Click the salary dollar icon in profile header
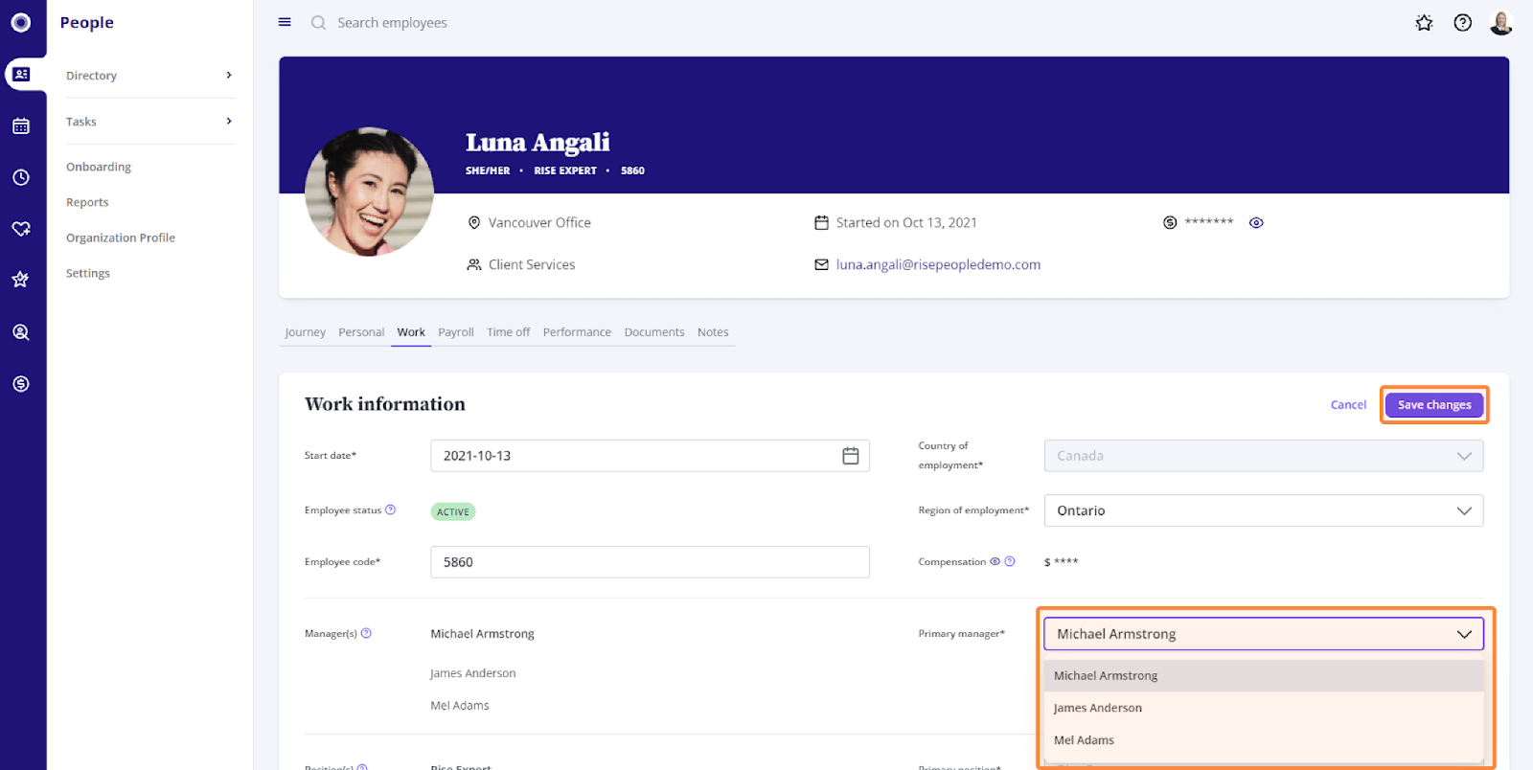The height and width of the screenshot is (770, 1533). pyautogui.click(x=1170, y=222)
